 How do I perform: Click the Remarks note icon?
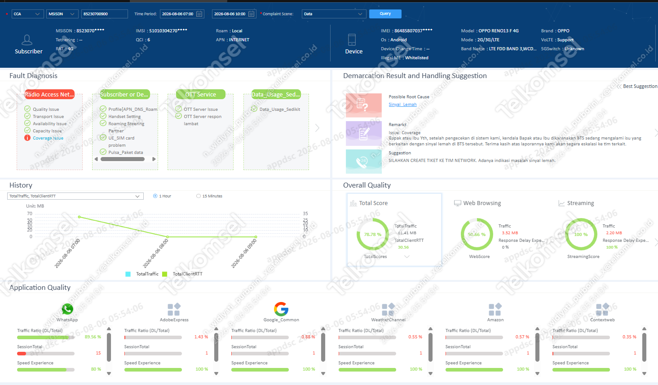(363, 133)
